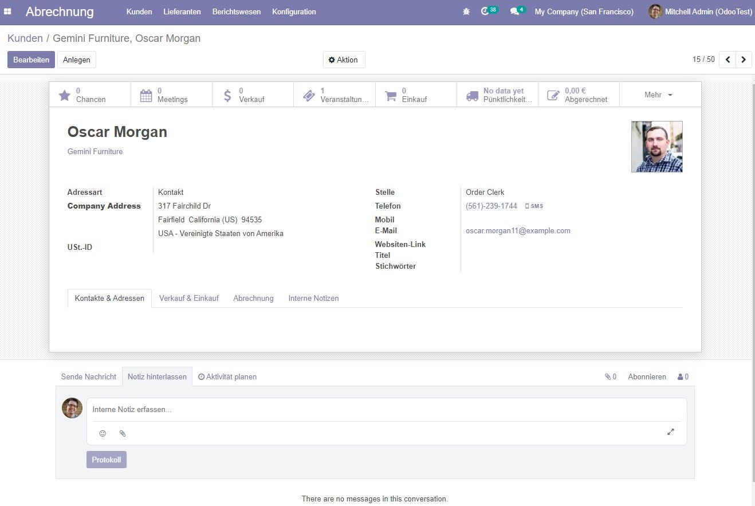
Task: Insert an emoji in the note composer
Action: [x=103, y=433]
